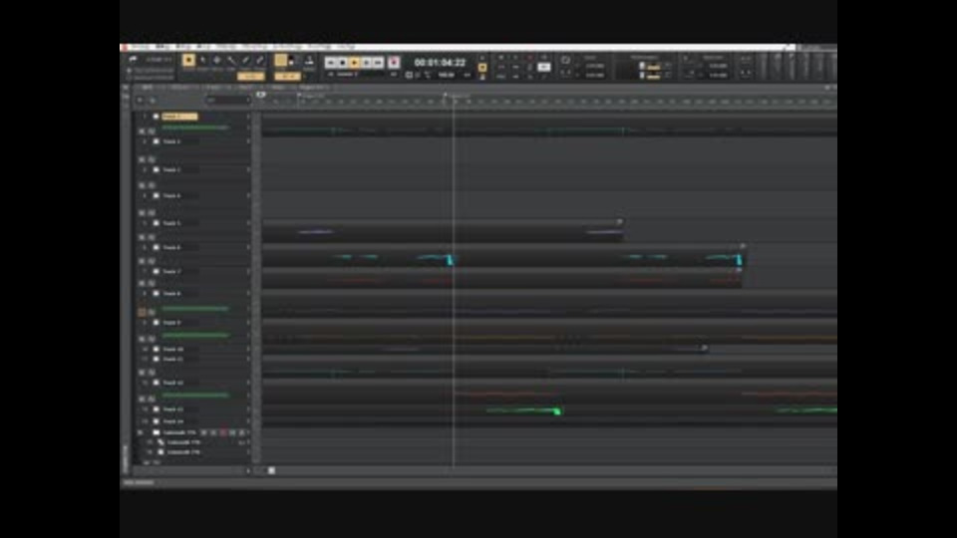The height and width of the screenshot is (538, 957).
Task: Expand Track 1 control arrow
Action: 248,116
